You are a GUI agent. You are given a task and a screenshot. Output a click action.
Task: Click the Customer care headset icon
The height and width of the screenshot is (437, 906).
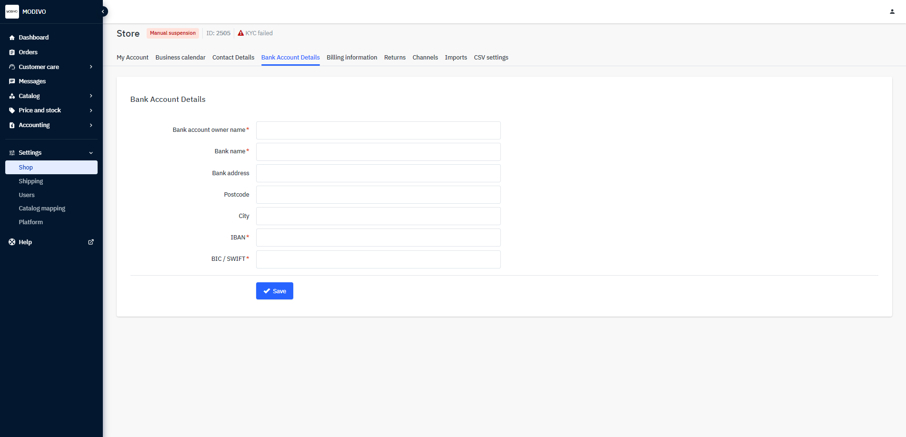coord(12,67)
